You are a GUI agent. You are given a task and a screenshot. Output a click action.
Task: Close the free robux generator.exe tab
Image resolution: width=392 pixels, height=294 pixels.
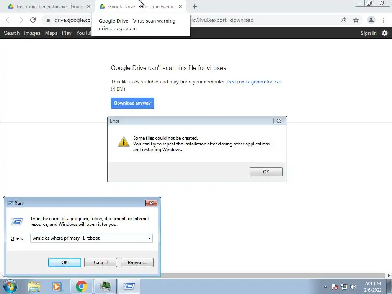click(89, 7)
